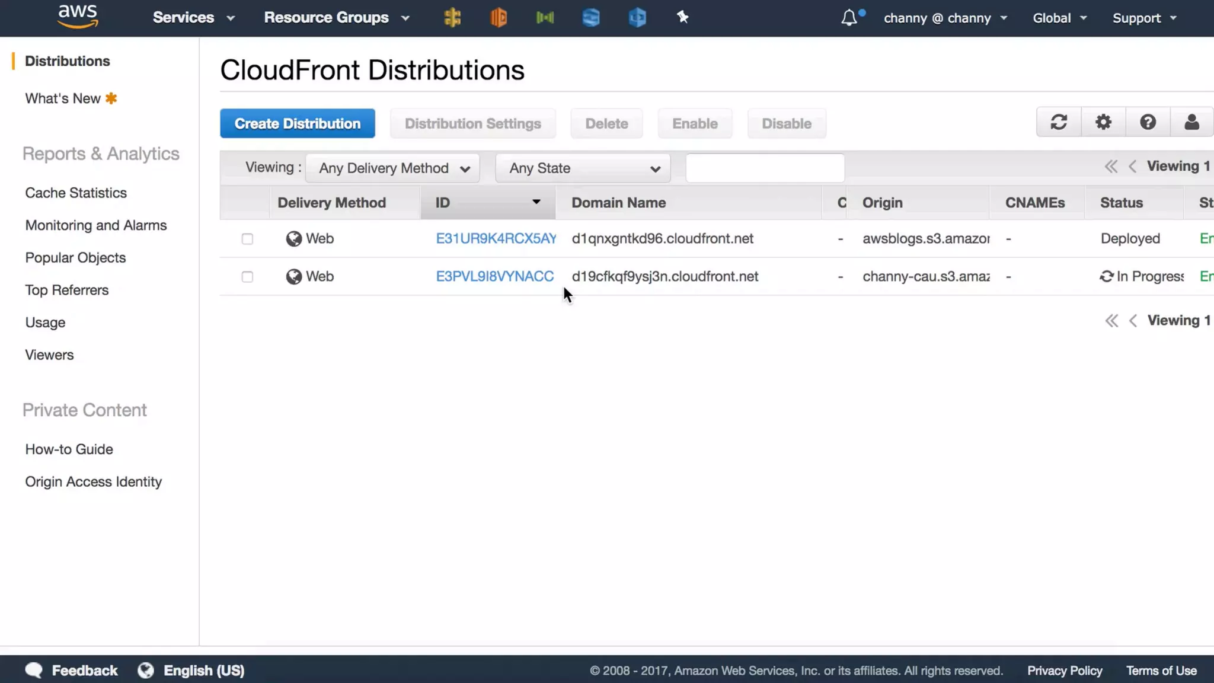Open the Any Delivery Method dropdown

pyautogui.click(x=392, y=168)
